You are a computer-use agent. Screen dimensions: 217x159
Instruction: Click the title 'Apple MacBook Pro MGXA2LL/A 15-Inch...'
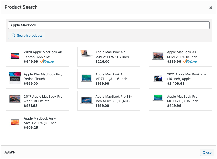click(x=184, y=99)
